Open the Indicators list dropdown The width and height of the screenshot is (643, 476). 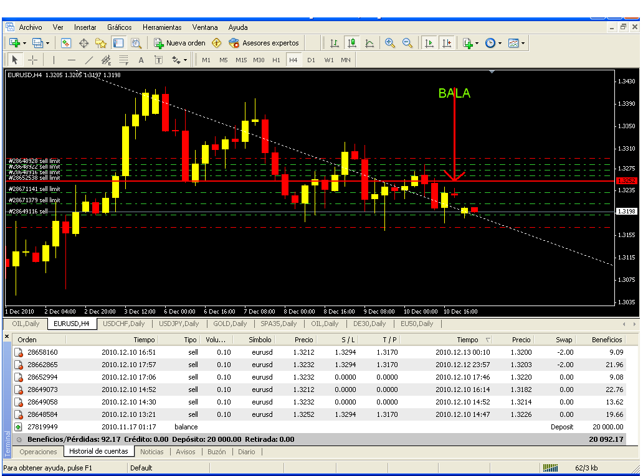(477, 43)
